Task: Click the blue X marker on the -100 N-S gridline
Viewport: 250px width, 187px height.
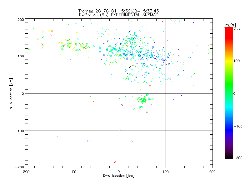Action: [120, 130]
